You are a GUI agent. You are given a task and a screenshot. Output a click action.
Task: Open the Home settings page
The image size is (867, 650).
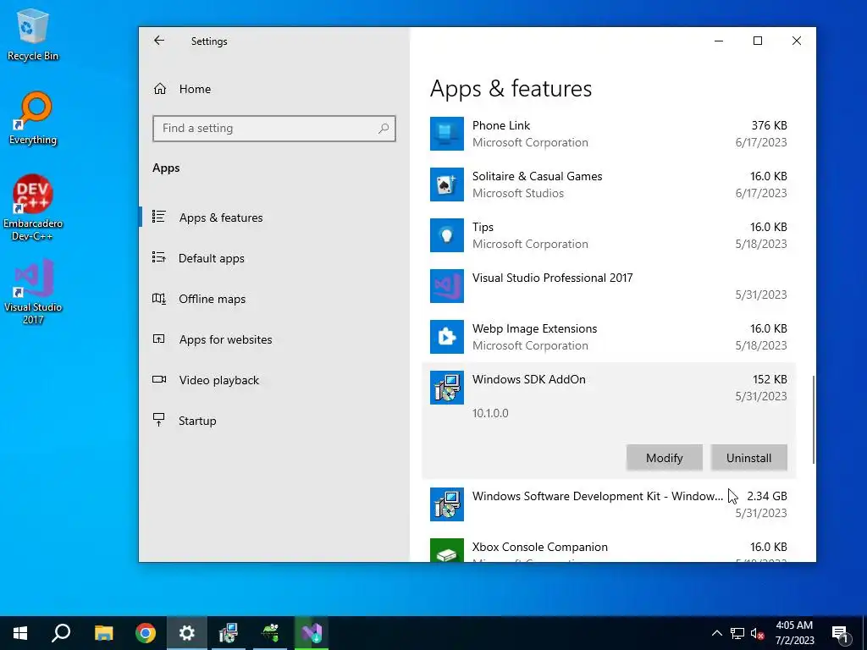pyautogui.click(x=274, y=89)
